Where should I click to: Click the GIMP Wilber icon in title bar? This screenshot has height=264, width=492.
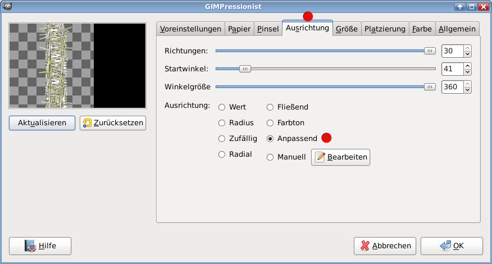point(7,6)
